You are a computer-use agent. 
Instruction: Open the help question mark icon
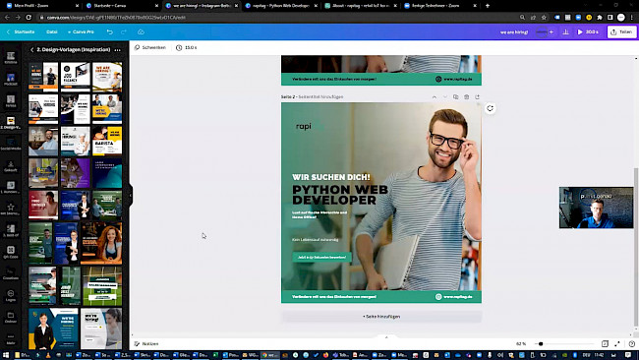632,343
